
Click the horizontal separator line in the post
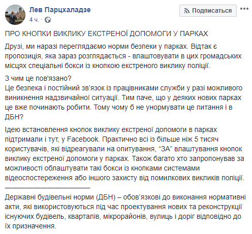tap(48, 188)
